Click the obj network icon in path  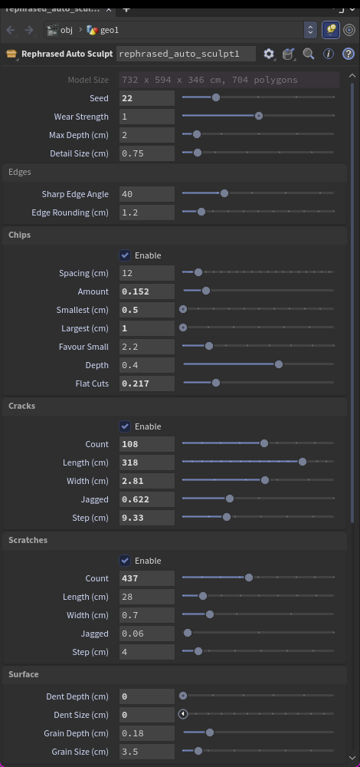52,30
